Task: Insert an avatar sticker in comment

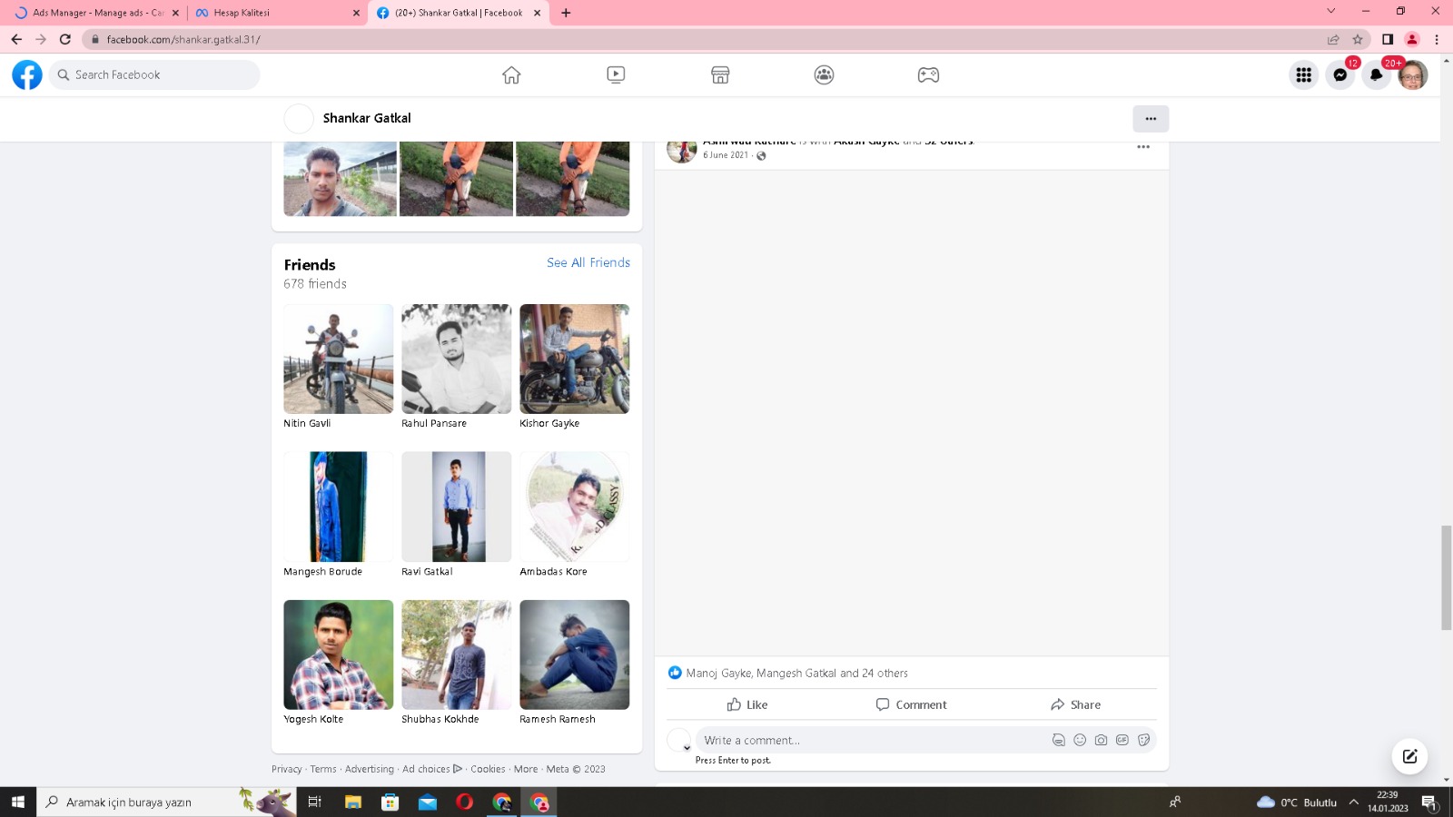Action: (1058, 740)
